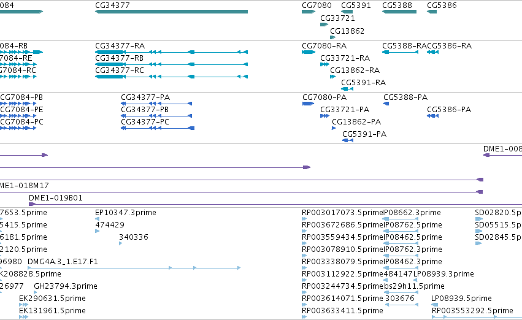Select transcript CG5386-RA label
Viewport: 522px width, 320px height.
(x=450, y=46)
